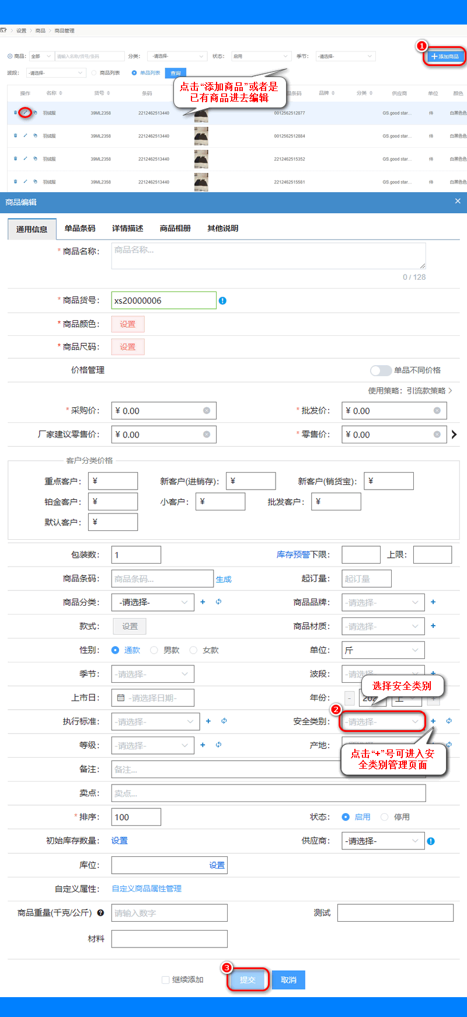The image size is (467, 1017).
Task: Open 安全类别 management with plus icon
Action: tap(433, 721)
